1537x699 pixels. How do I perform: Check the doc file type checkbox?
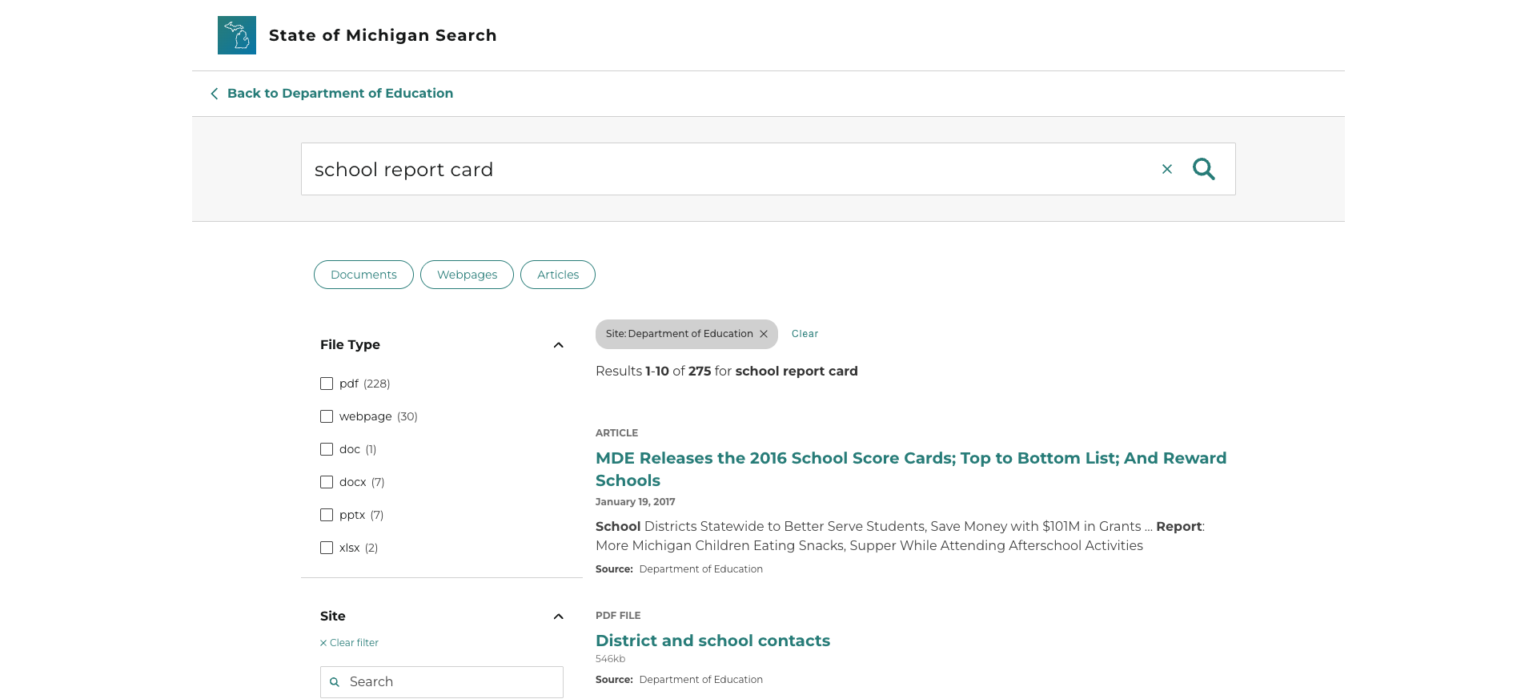click(327, 449)
